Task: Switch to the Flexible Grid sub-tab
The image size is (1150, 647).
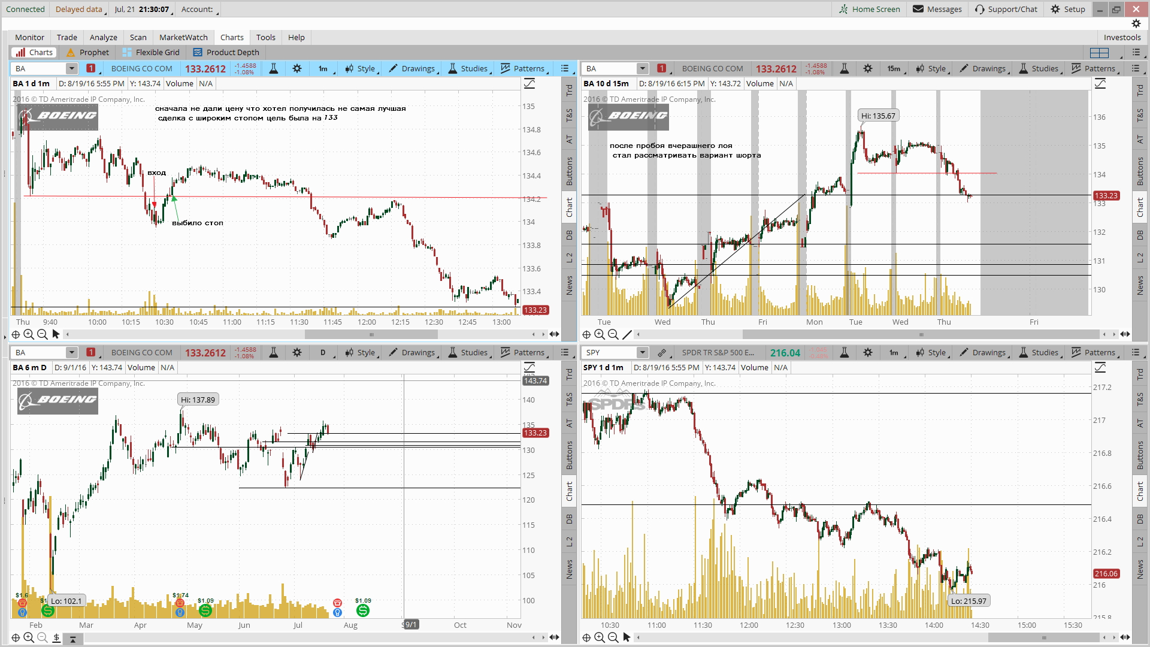Action: coord(151,52)
